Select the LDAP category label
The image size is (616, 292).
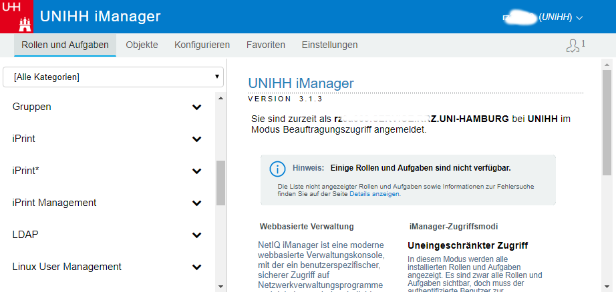tap(25, 235)
